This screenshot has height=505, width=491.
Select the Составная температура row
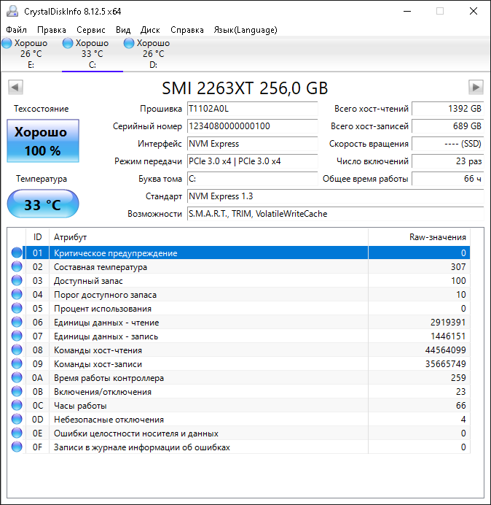(x=239, y=266)
